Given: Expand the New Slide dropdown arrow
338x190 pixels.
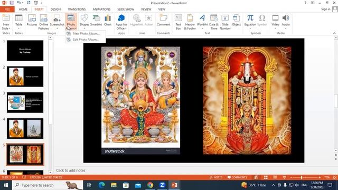Looking at the screenshot, I should click(x=10, y=28).
